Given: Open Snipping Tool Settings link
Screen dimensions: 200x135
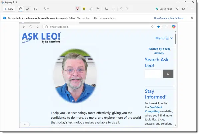Looking at the screenshot, I should click(168, 18).
